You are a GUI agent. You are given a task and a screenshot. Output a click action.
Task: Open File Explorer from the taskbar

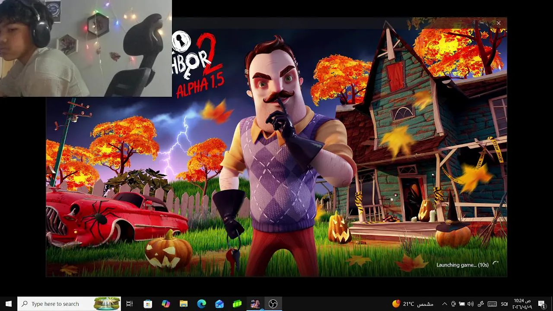[184, 304]
